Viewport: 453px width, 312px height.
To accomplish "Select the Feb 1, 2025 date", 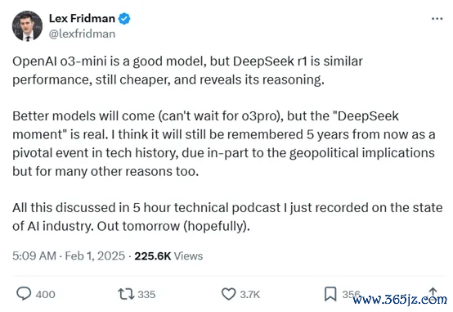I will point(95,255).
